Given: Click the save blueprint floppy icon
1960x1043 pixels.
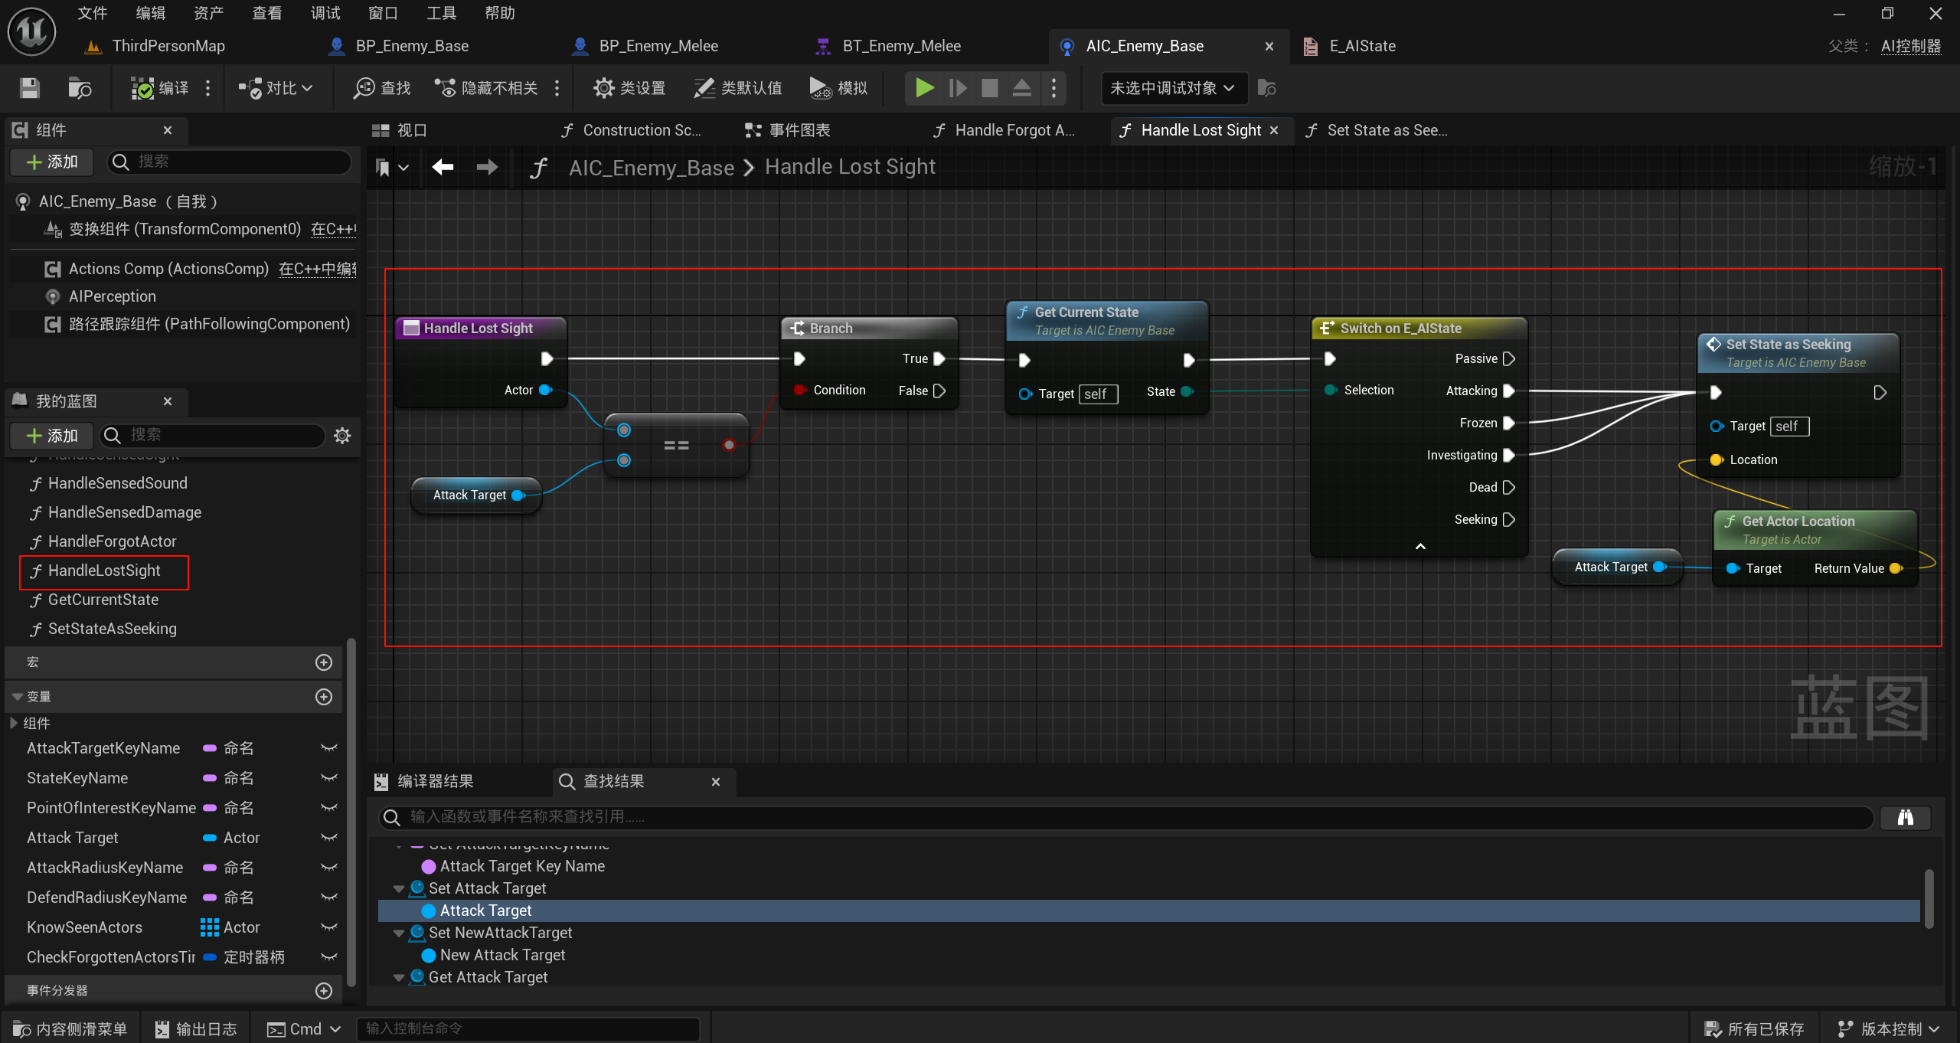Looking at the screenshot, I should pyautogui.click(x=29, y=88).
